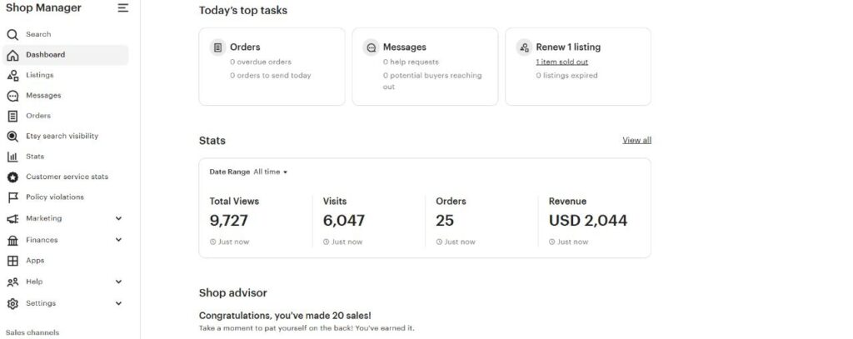Open the Apps grid icon
Viewport: 853px width, 339px height.
point(12,261)
